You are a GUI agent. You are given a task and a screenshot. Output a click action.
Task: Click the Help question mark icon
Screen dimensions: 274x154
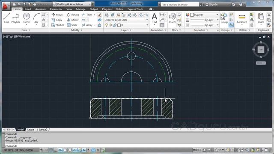tap(241, 4)
